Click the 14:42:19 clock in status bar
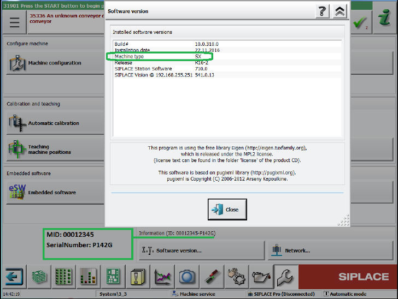This screenshot has height=299, width=398. point(11,294)
